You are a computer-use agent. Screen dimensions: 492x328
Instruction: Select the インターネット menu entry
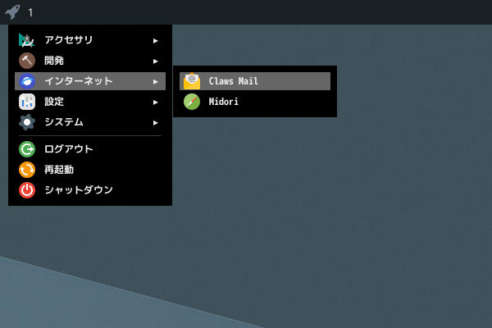pyautogui.click(x=90, y=81)
